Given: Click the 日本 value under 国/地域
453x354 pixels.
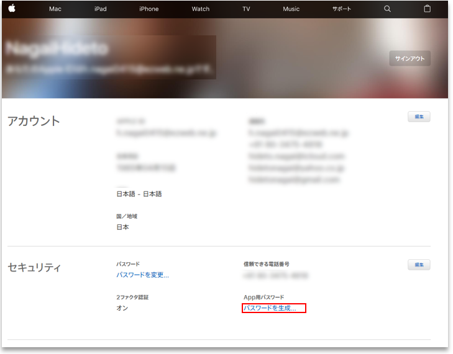Looking at the screenshot, I should 122,227.
